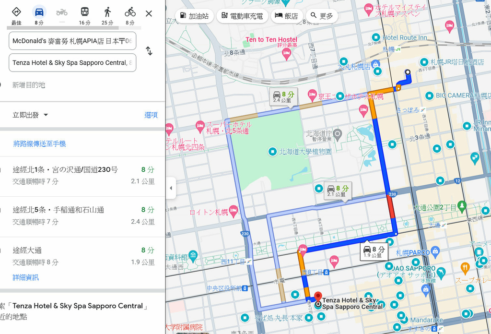This screenshot has width=491, height=334.
Task: Open the 立即出發 departure time dropdown
Action: click(x=30, y=115)
